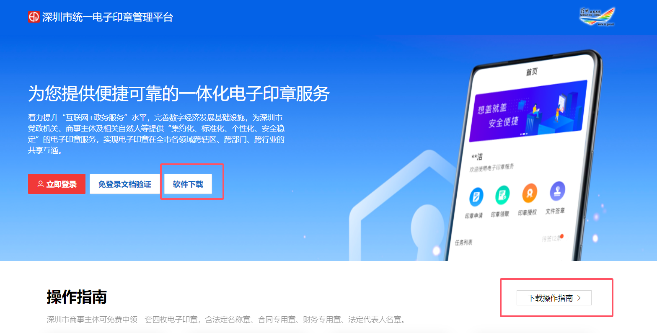Click the 操作指南 section heading
The height and width of the screenshot is (333, 657).
tap(77, 297)
